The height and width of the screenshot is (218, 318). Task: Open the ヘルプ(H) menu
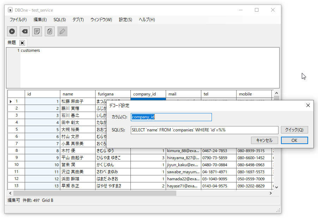147,20
